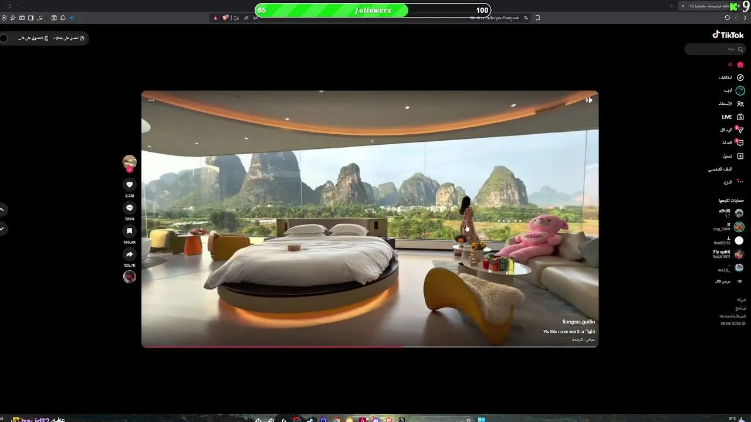Click the get-app phone button
The image size is (751, 422).
click(34, 38)
